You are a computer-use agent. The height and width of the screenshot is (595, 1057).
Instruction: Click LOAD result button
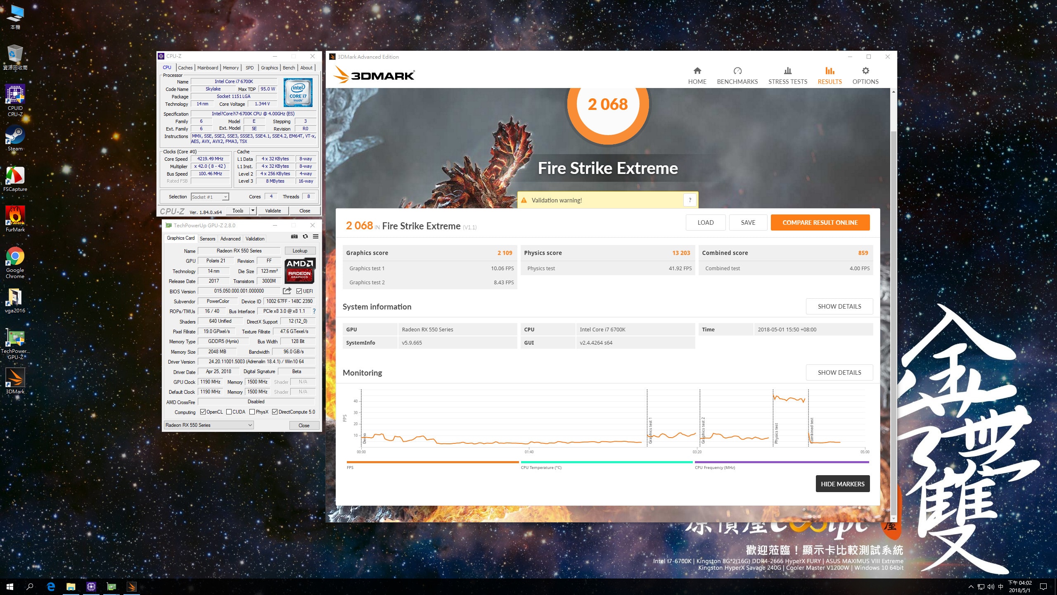coord(706,223)
